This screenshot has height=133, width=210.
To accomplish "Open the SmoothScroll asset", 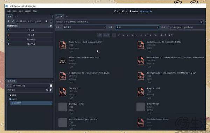I will (153, 104).
